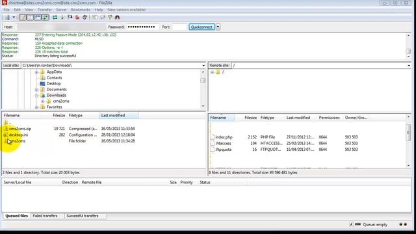This screenshot has height=234, width=416.
Task: Cancel the current operation
Action: click(70, 18)
